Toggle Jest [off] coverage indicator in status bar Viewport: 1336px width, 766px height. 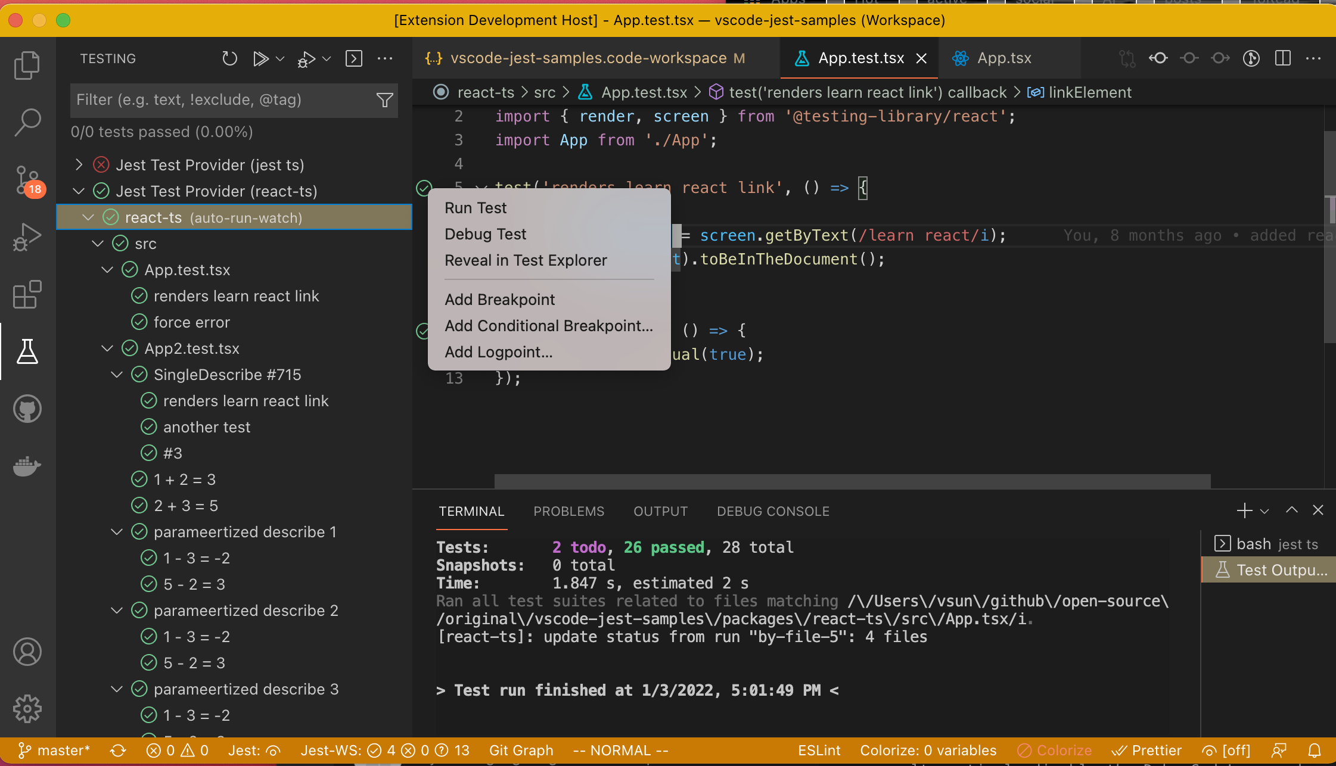pos(1226,751)
